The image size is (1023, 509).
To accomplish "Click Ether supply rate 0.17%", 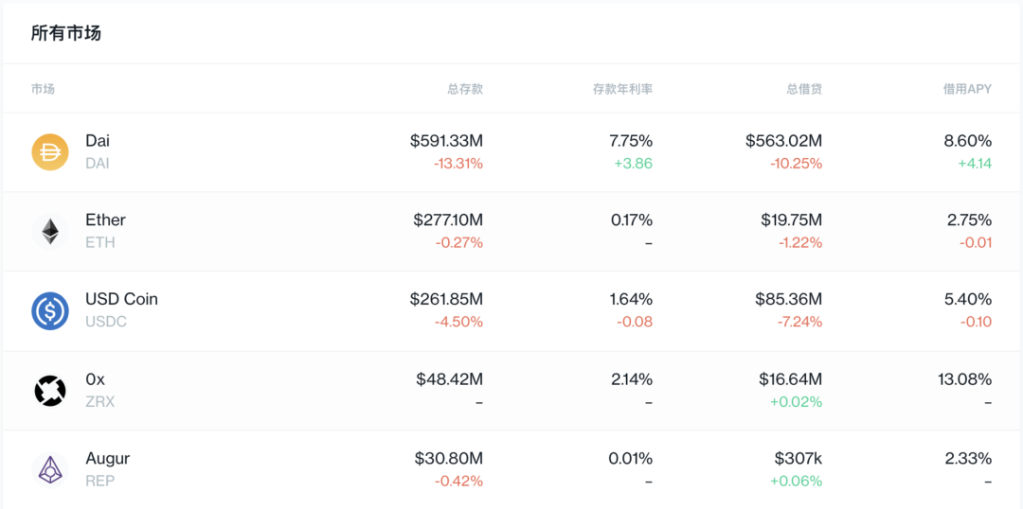I will [632, 219].
